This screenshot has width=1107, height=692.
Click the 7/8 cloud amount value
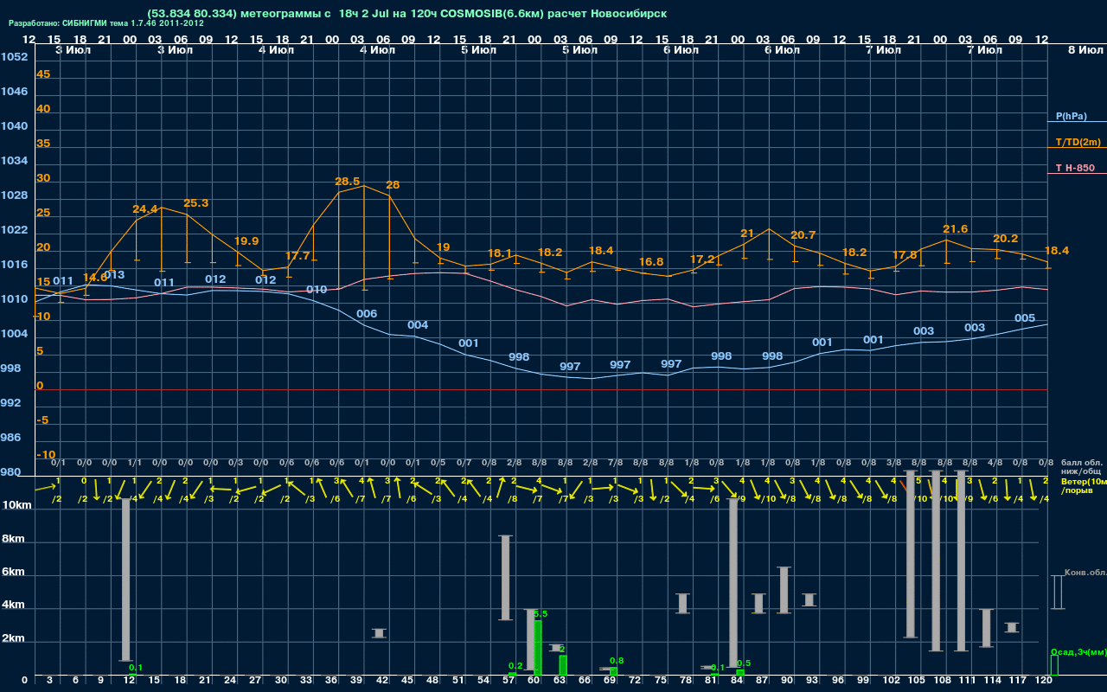pyautogui.click(x=616, y=463)
